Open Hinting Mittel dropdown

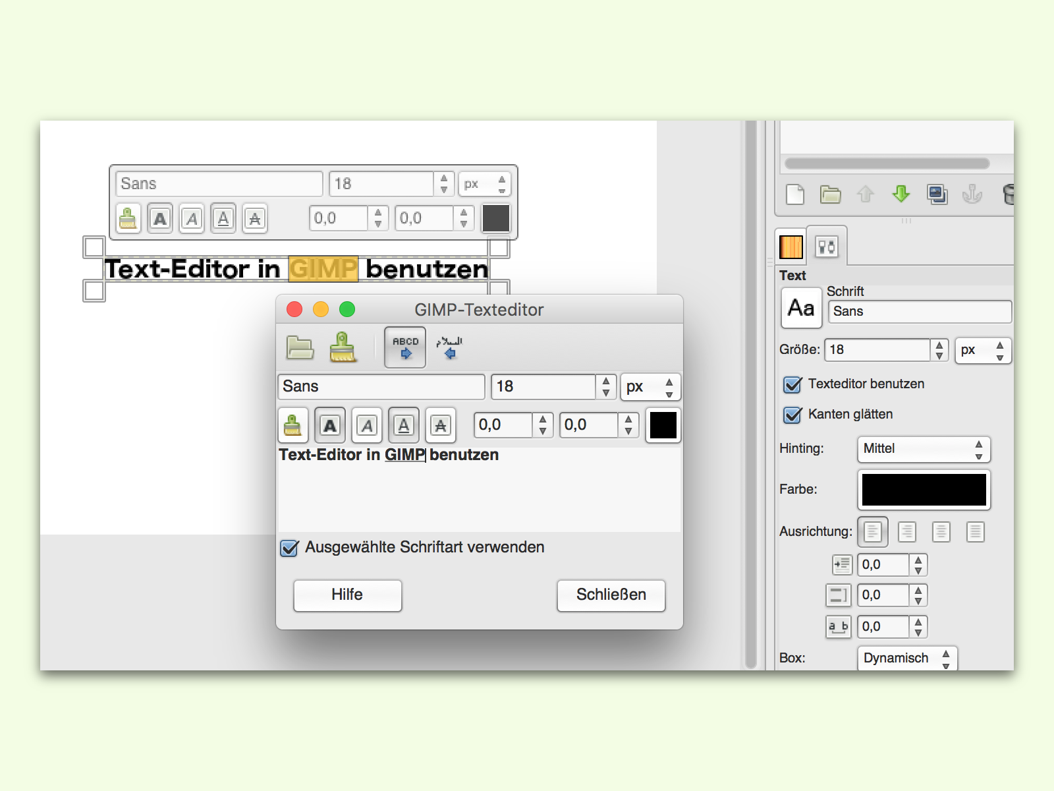point(924,449)
